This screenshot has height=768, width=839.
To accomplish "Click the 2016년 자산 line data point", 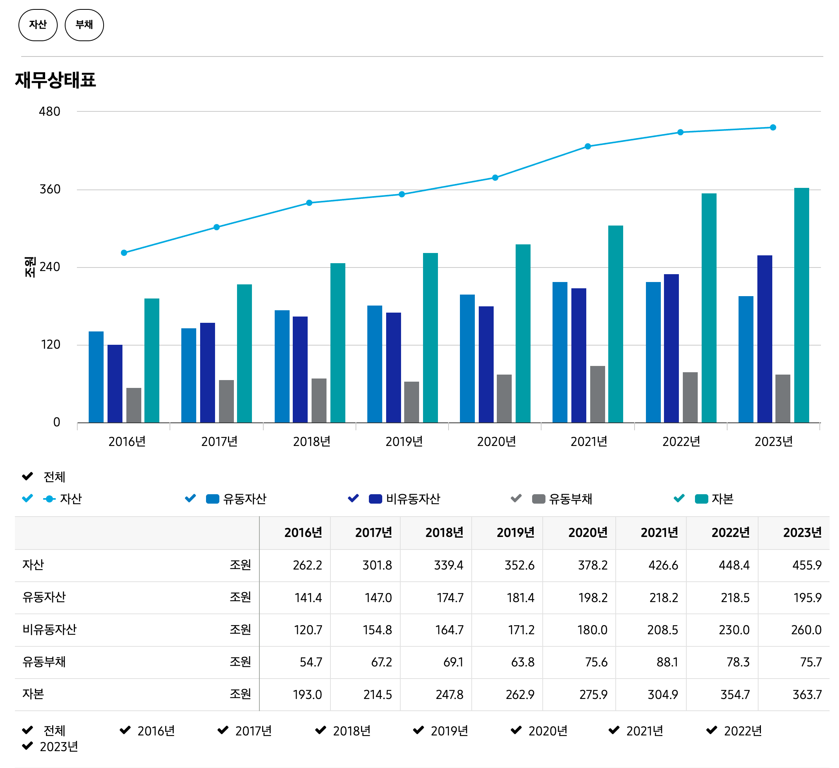I will point(124,253).
